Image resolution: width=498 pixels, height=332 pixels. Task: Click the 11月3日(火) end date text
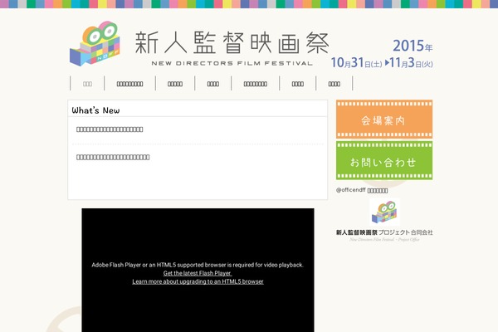[x=411, y=62]
